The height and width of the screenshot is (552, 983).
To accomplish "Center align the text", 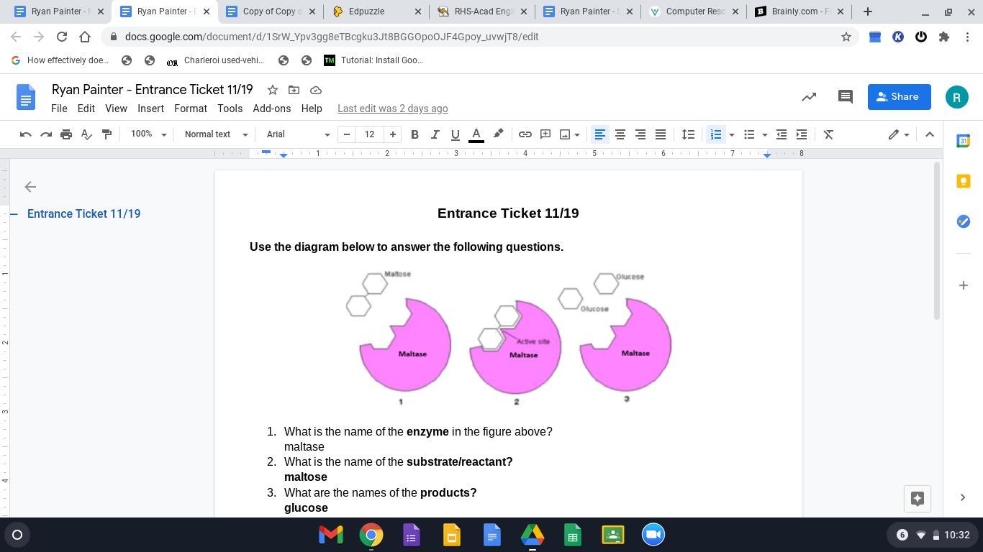I will 620,134.
